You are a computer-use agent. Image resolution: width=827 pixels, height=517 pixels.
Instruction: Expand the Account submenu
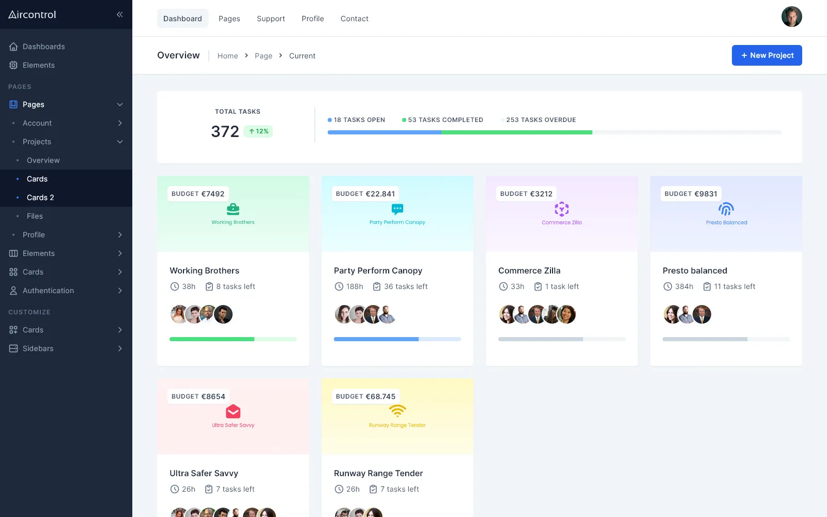click(x=120, y=123)
